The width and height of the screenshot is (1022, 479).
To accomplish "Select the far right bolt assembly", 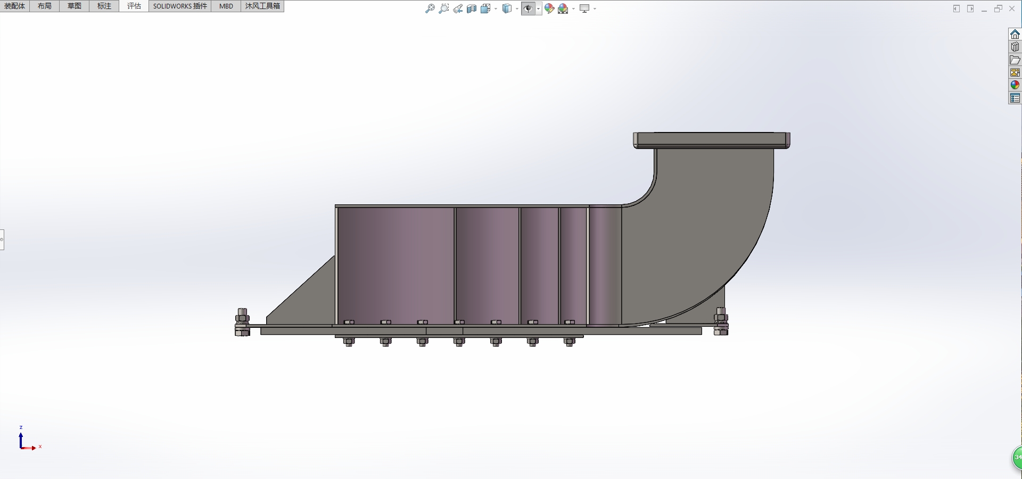I will [x=721, y=321].
